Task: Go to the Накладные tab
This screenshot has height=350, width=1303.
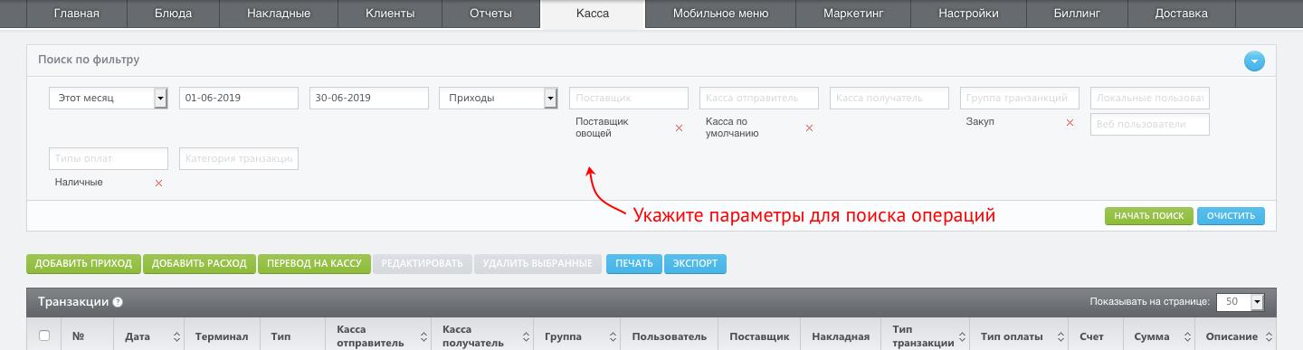Action: 279,14
